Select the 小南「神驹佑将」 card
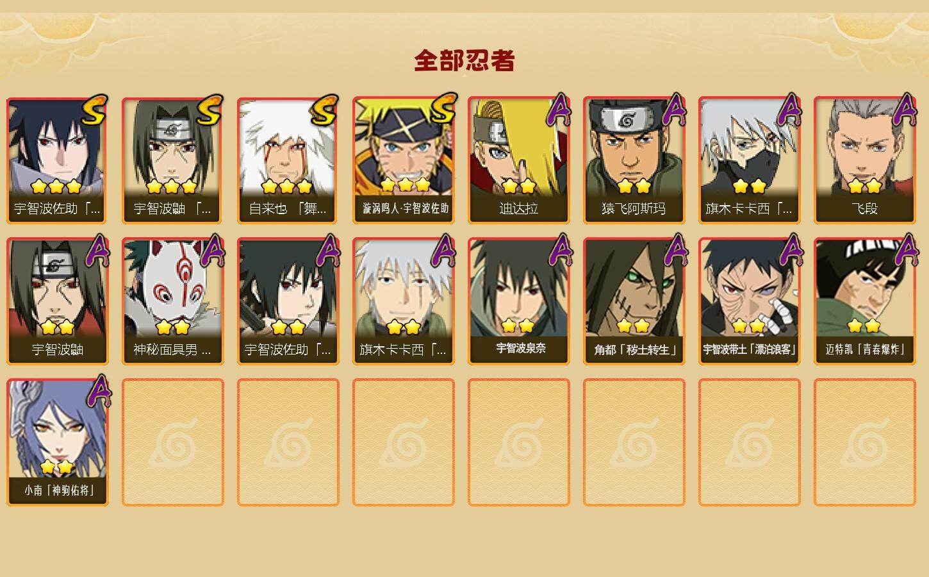 point(58,442)
